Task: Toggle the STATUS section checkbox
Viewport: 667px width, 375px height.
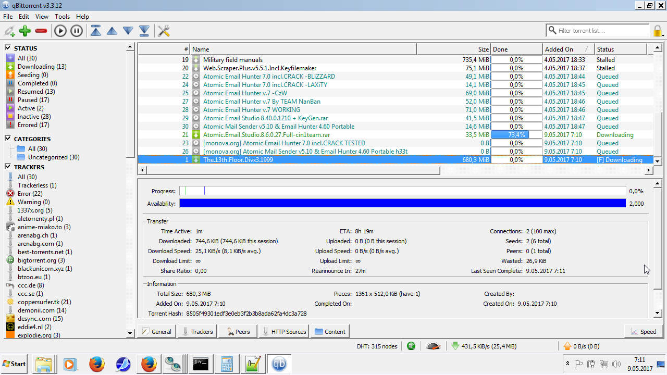Action: click(8, 48)
